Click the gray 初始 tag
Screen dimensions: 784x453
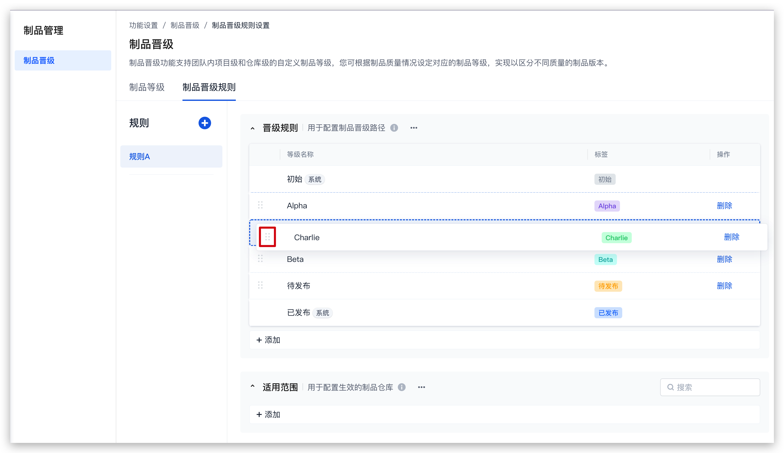[x=605, y=179]
